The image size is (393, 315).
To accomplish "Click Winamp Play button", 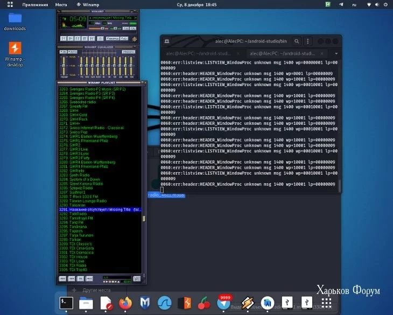I will tap(71, 38).
